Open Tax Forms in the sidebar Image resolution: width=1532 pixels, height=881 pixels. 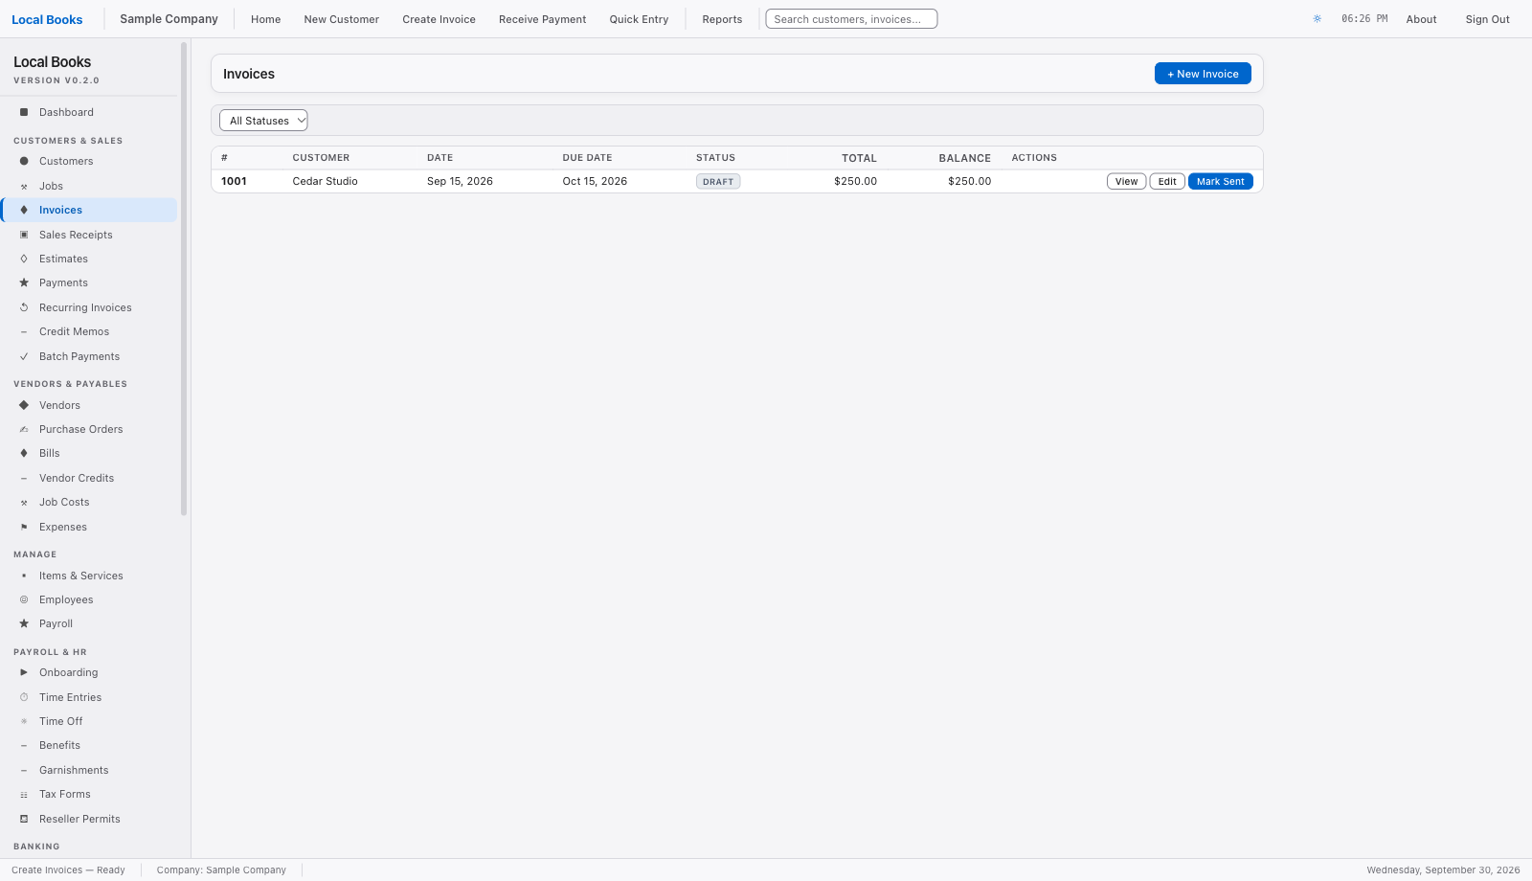pos(89,794)
